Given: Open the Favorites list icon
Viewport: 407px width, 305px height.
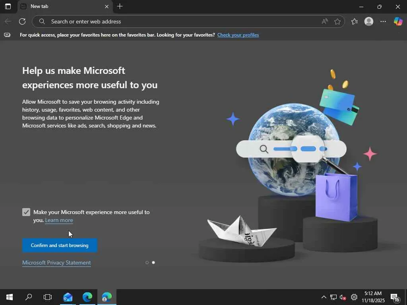Looking at the screenshot, I should pyautogui.click(x=354, y=21).
